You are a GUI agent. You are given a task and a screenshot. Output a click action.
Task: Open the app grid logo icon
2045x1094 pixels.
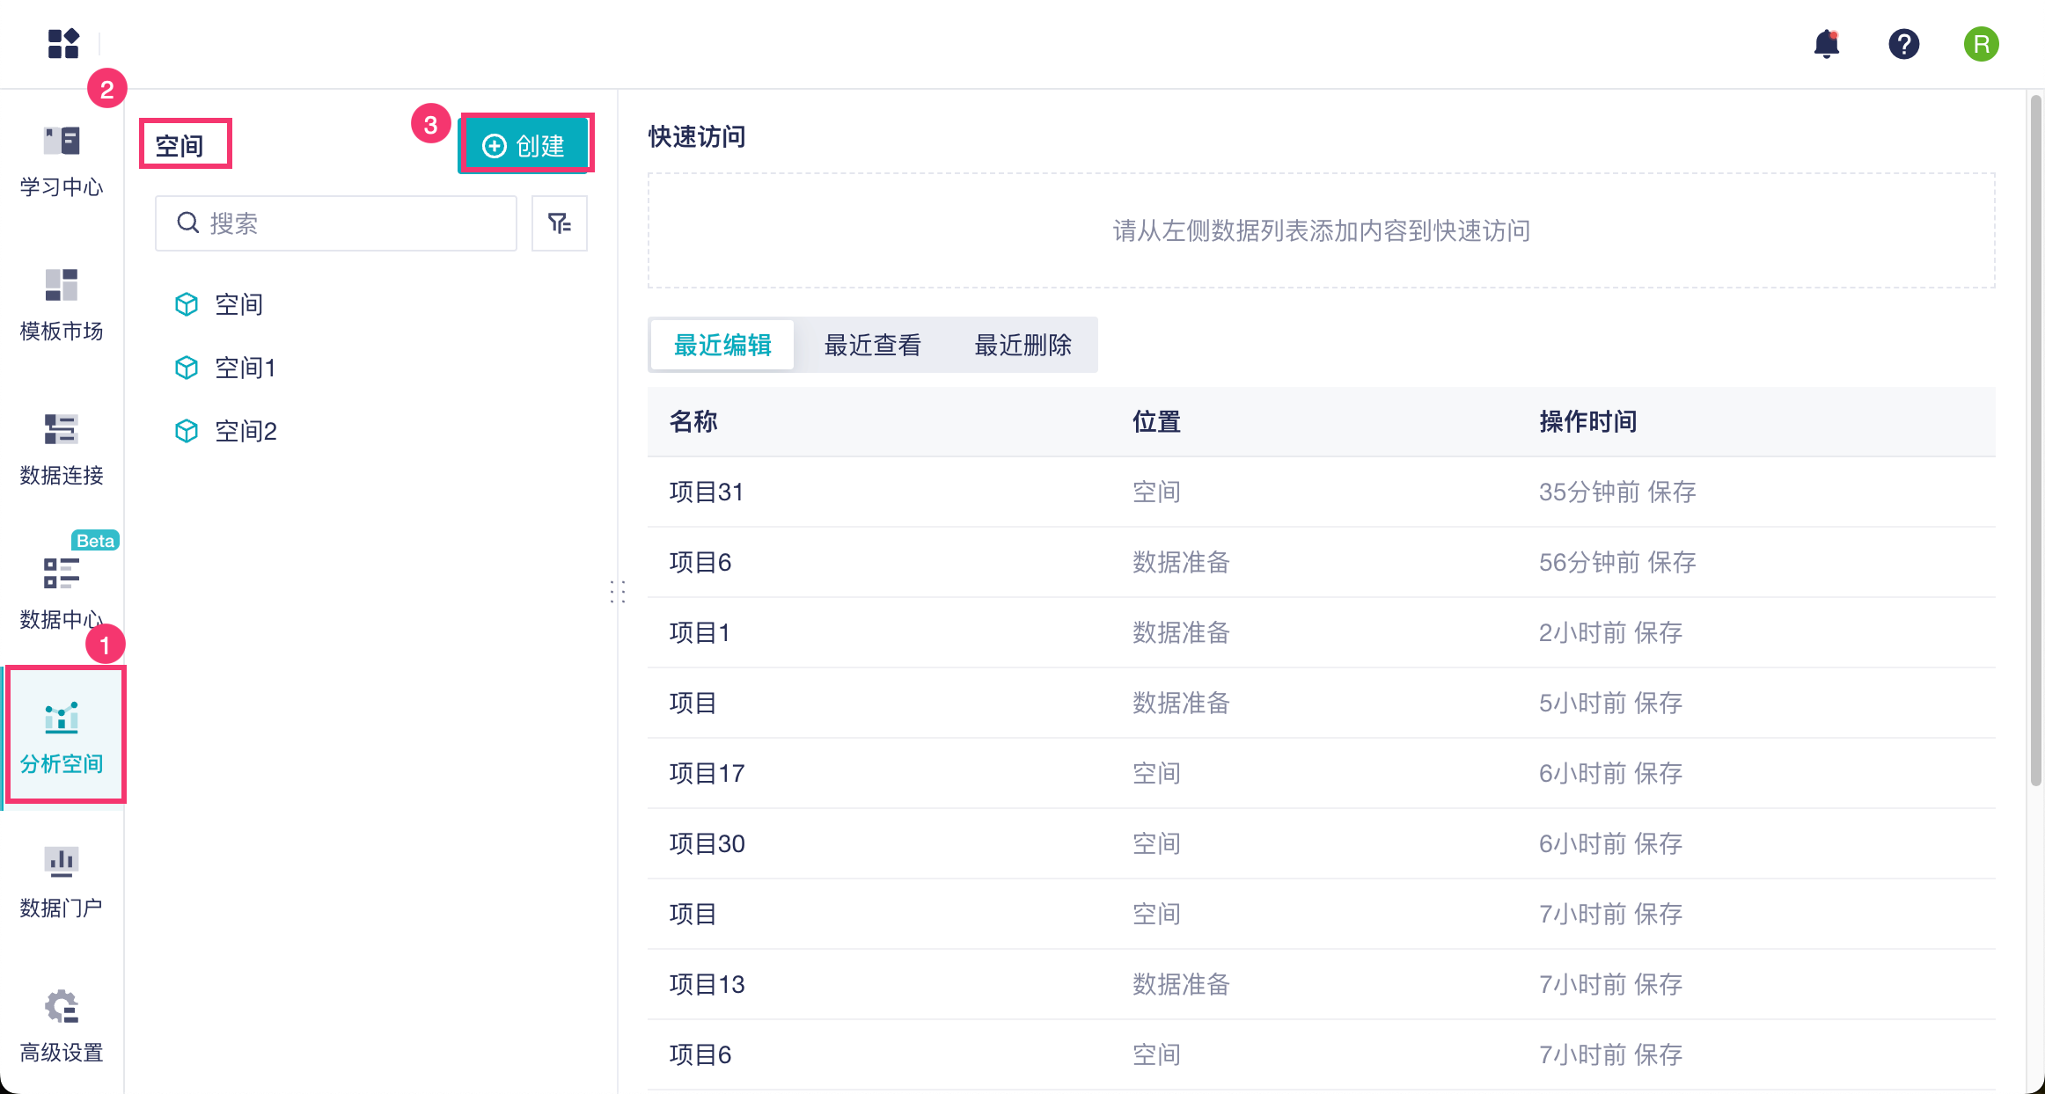pos(63,43)
